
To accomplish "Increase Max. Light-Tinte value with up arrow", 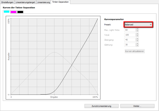I will [137, 29].
